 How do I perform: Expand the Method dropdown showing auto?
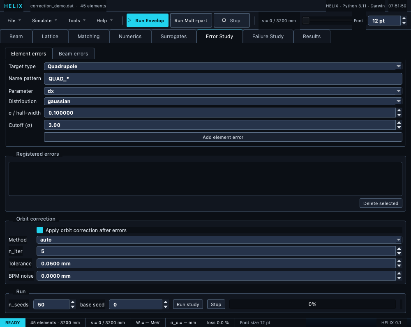219,239
